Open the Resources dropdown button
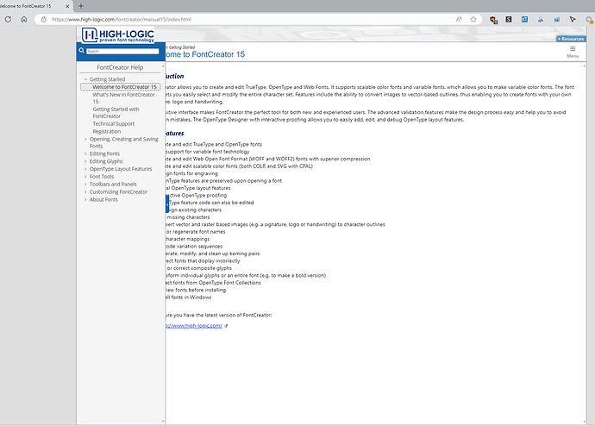This screenshot has width=595, height=426. [x=571, y=39]
